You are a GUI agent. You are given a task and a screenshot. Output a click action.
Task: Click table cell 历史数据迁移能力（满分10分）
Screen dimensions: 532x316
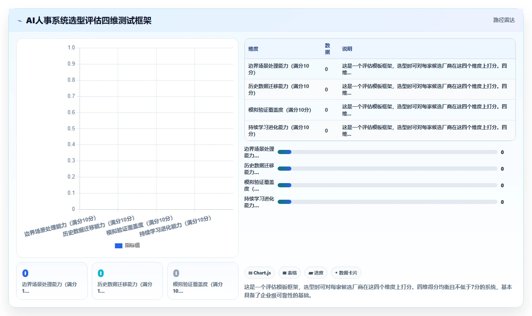[282, 89]
